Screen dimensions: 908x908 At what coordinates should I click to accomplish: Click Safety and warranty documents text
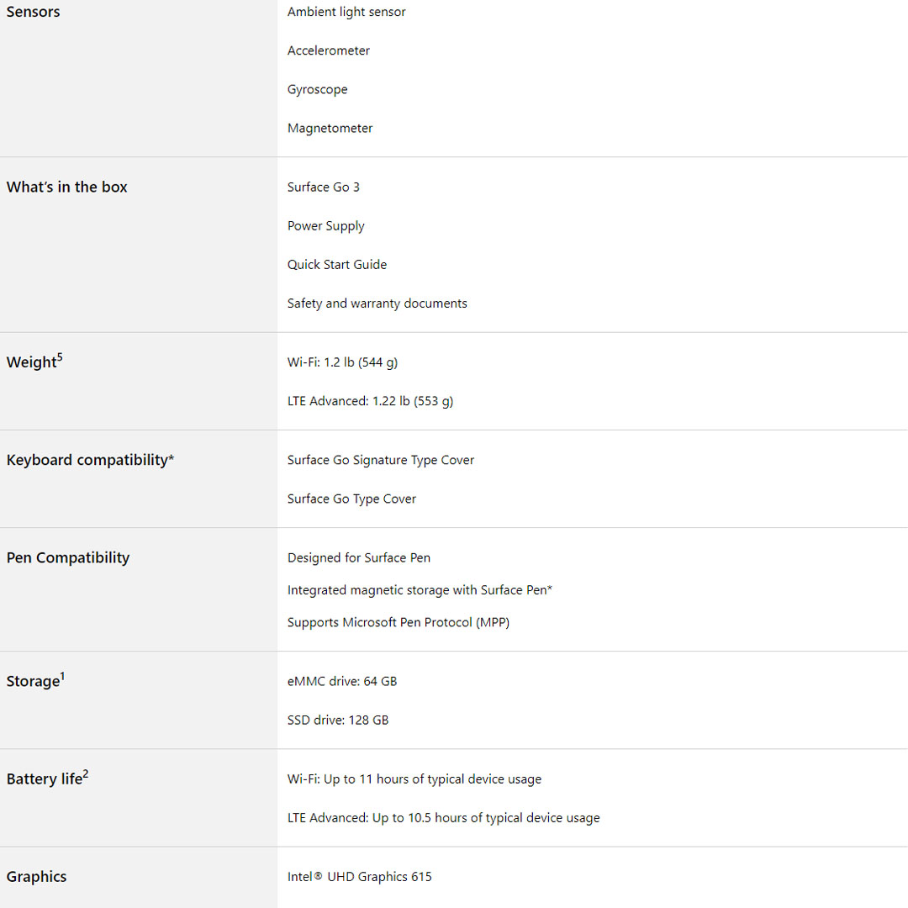click(377, 303)
